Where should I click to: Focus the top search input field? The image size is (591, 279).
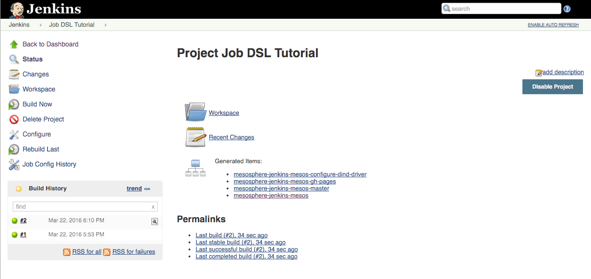[x=501, y=8]
